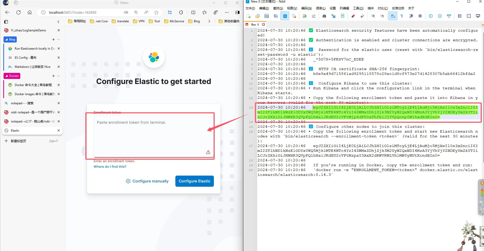The width and height of the screenshot is (484, 251).
Task: Toggle the indent guide icon in Ndd
Action: click(x=411, y=16)
